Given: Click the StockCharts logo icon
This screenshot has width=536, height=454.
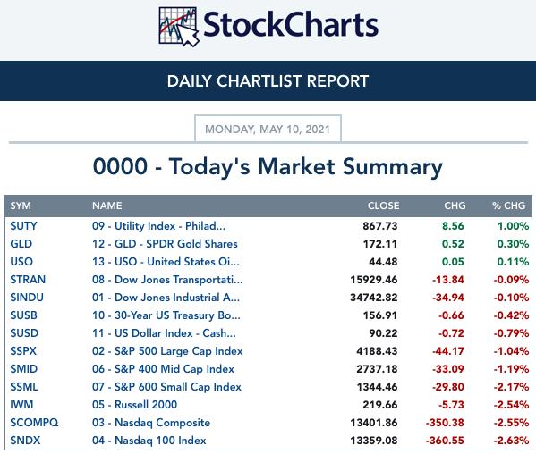Looking at the screenshot, I should (179, 27).
